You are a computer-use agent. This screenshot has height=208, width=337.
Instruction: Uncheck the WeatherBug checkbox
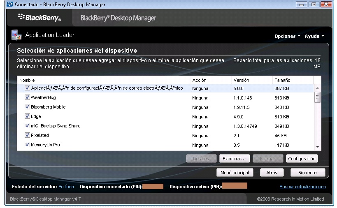click(x=27, y=97)
